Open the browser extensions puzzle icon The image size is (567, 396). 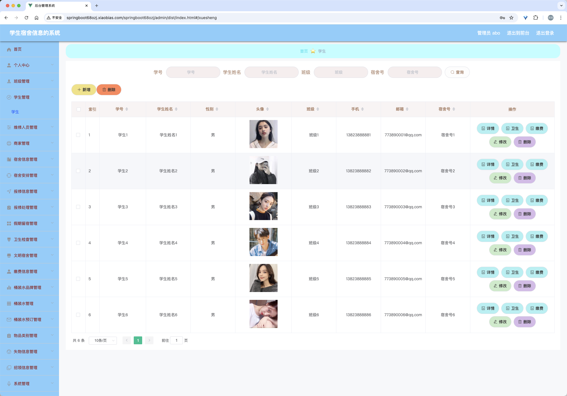(536, 18)
